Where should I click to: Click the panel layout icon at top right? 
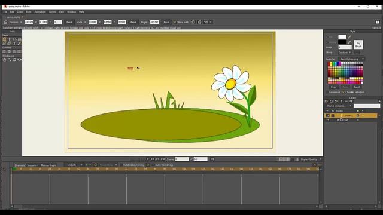378,22
